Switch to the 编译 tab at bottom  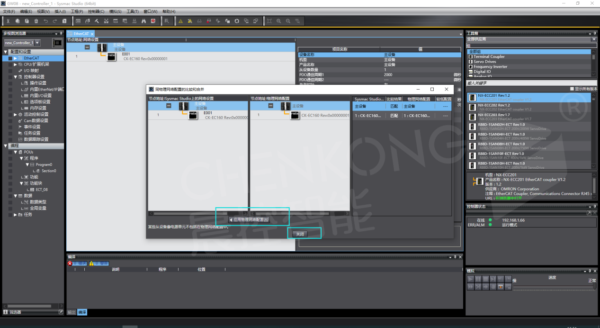(82, 312)
